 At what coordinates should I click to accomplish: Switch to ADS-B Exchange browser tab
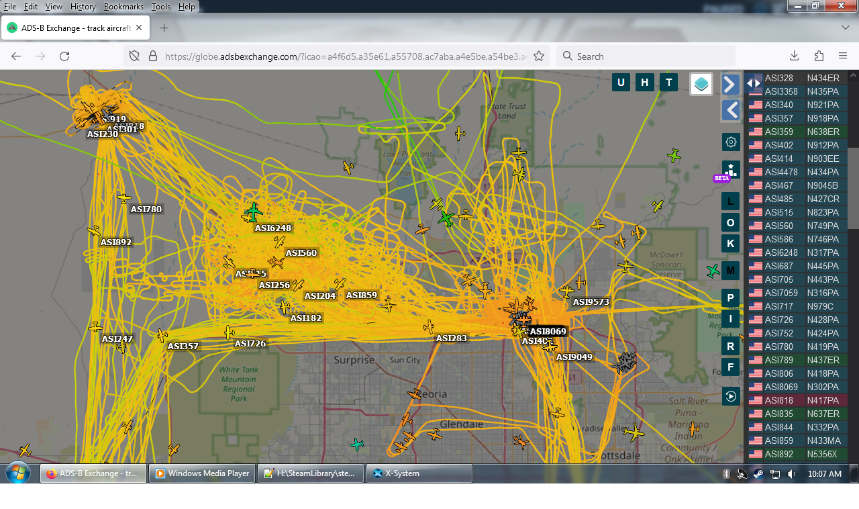(x=75, y=28)
